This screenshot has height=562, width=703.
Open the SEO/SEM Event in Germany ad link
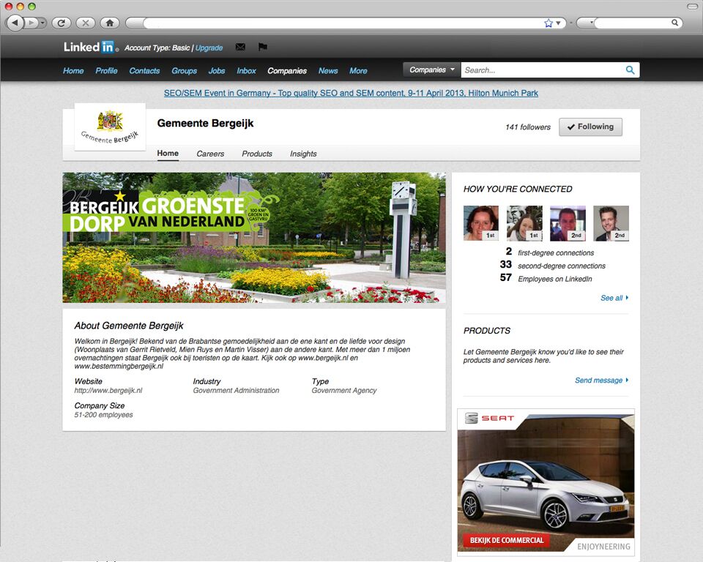[x=351, y=93]
